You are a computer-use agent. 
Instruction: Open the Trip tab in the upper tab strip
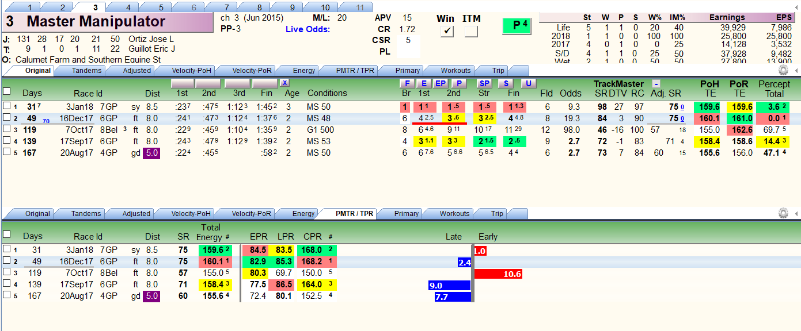498,71
